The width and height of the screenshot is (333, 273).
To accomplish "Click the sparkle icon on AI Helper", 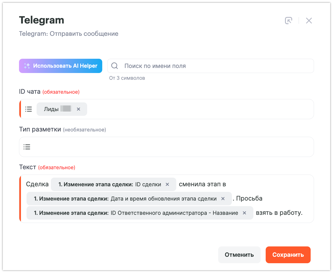I will tap(27, 66).
